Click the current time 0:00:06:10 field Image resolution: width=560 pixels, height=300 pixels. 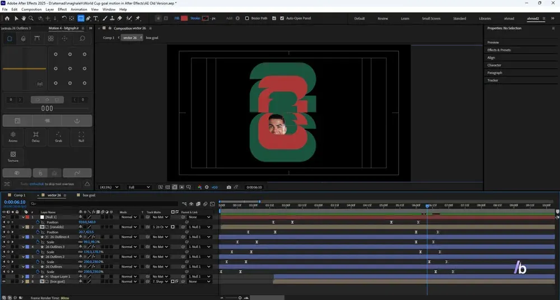[15, 202]
